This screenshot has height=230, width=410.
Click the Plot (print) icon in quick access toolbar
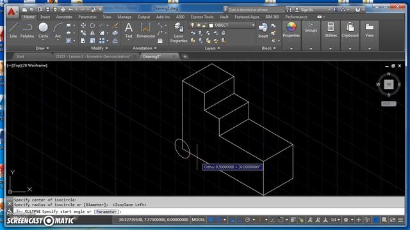pos(63,10)
